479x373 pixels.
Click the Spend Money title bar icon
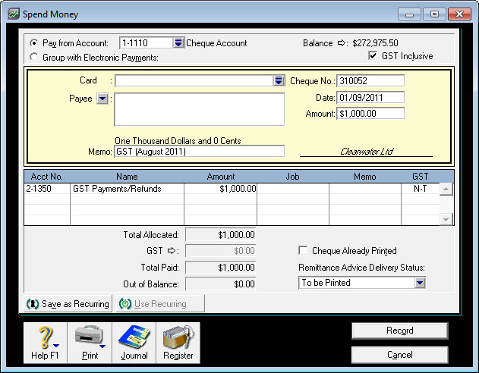(x=11, y=14)
